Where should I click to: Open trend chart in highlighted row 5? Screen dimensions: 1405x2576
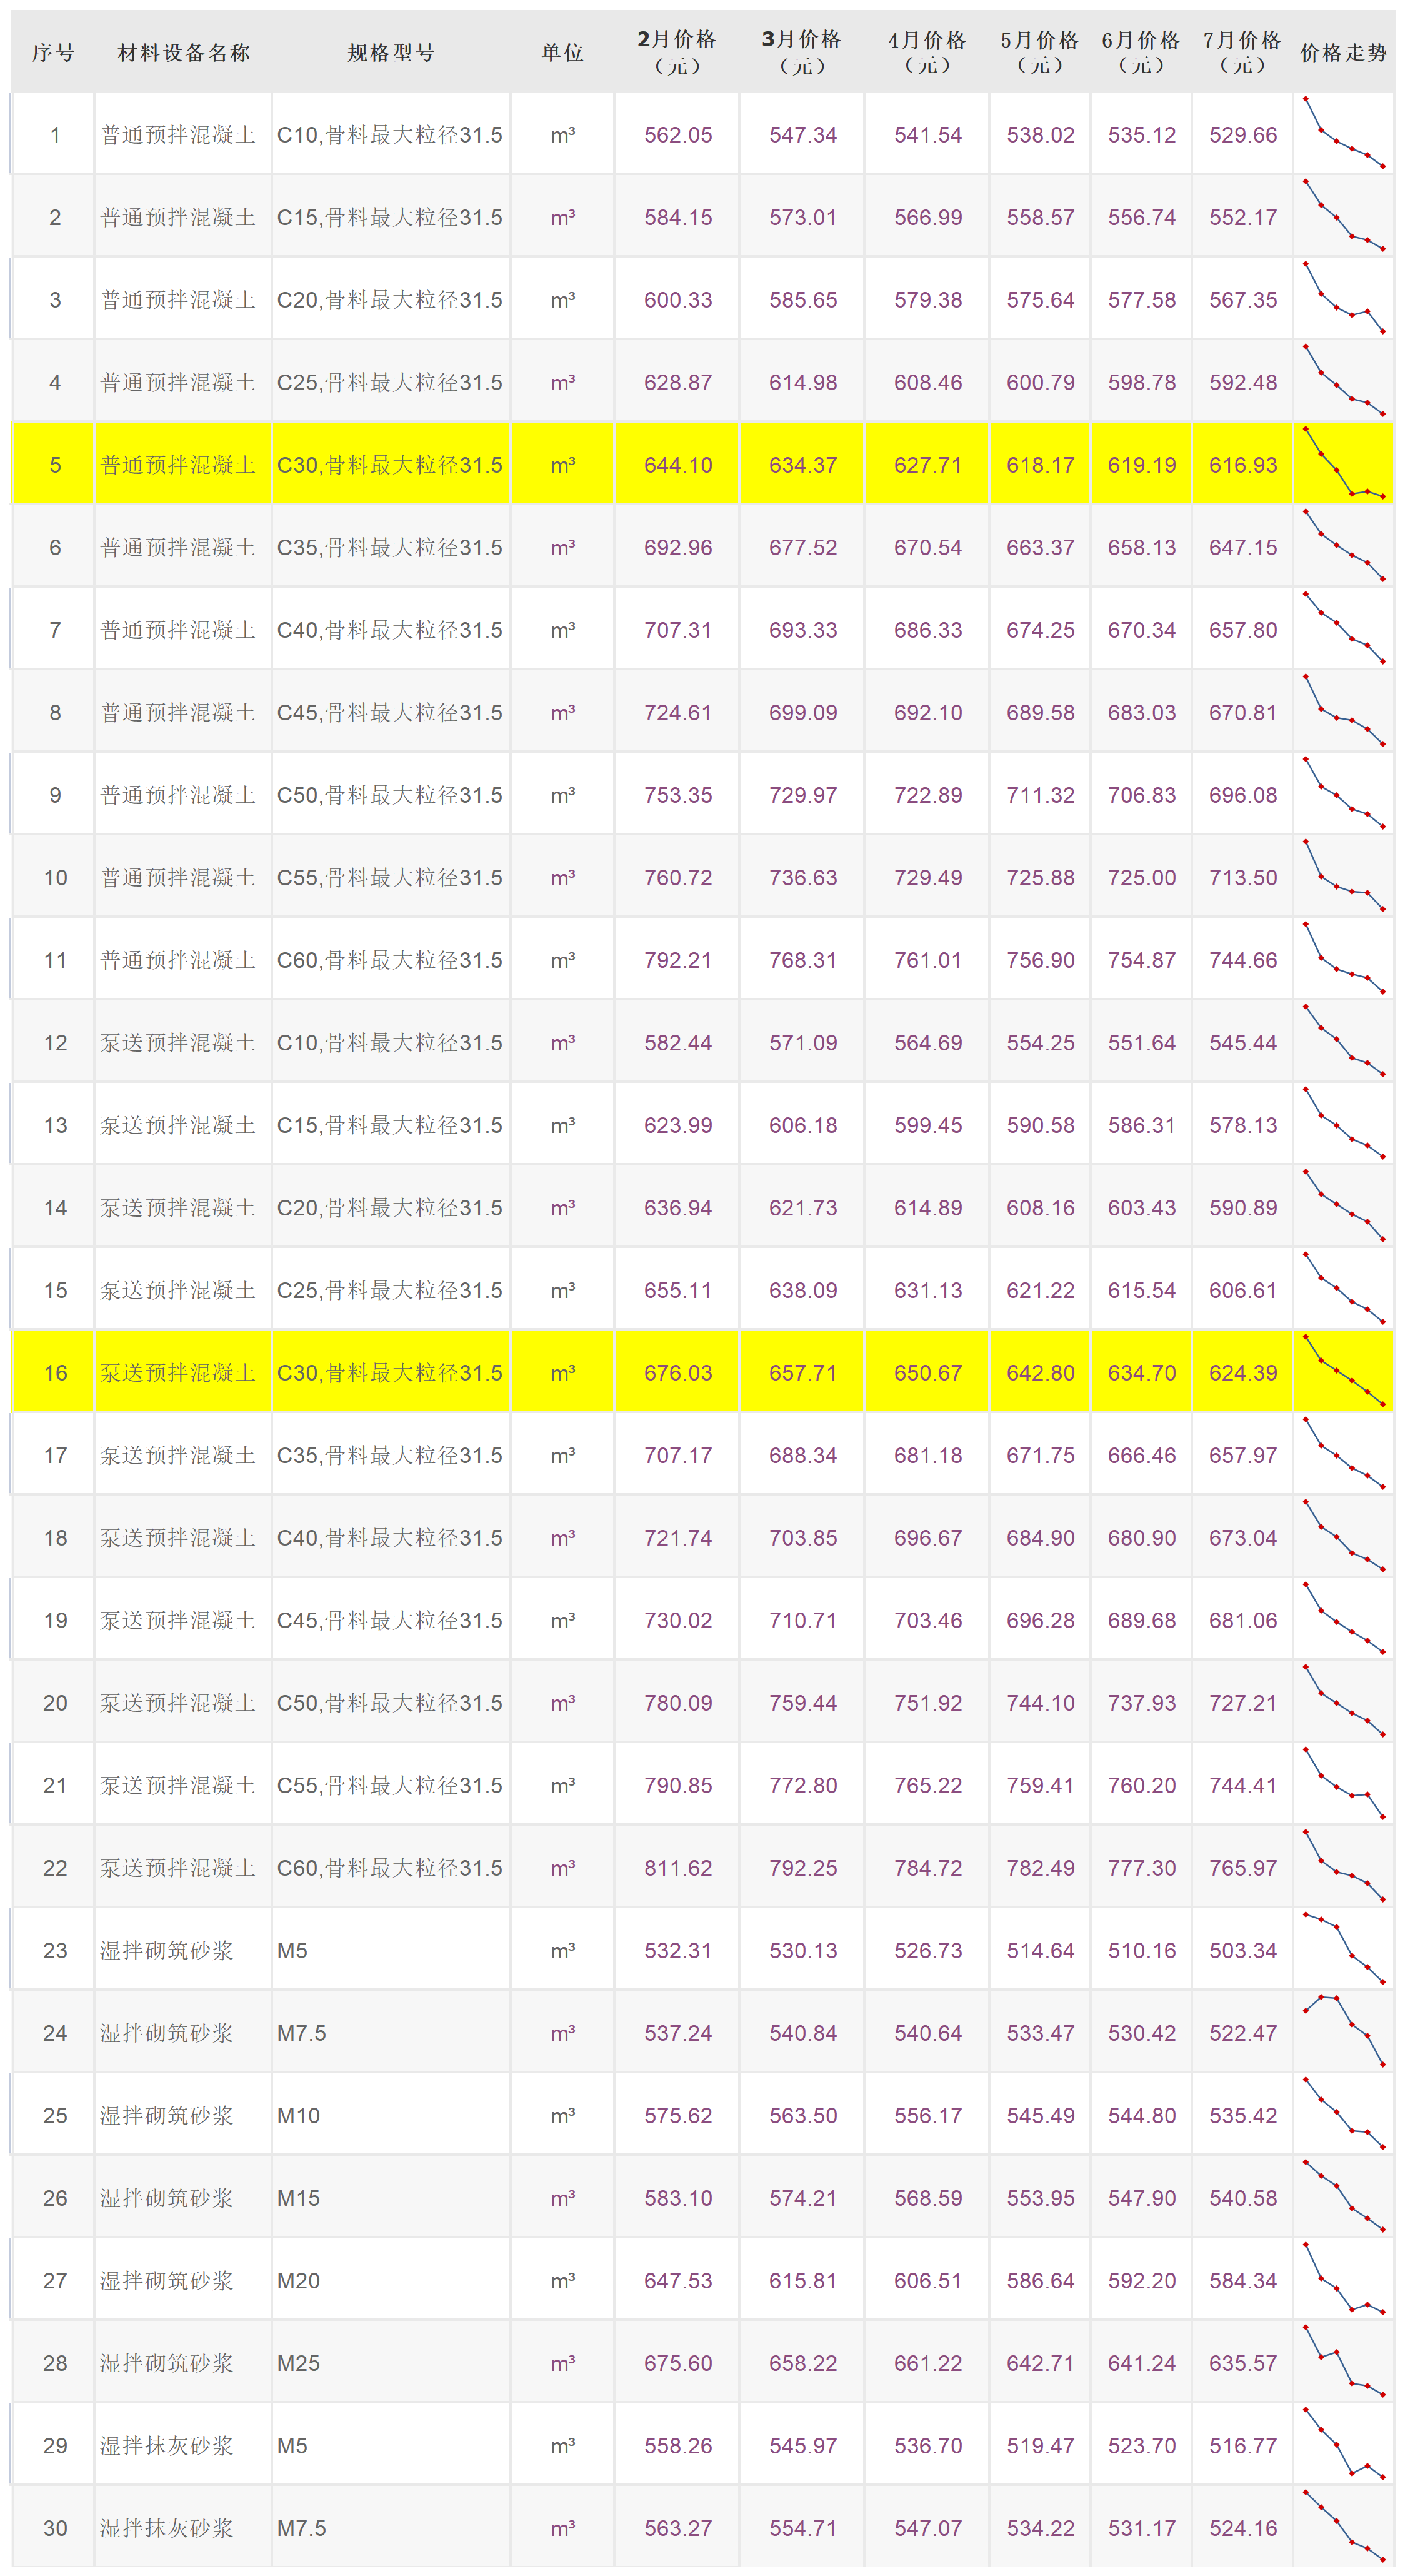click(x=1344, y=463)
